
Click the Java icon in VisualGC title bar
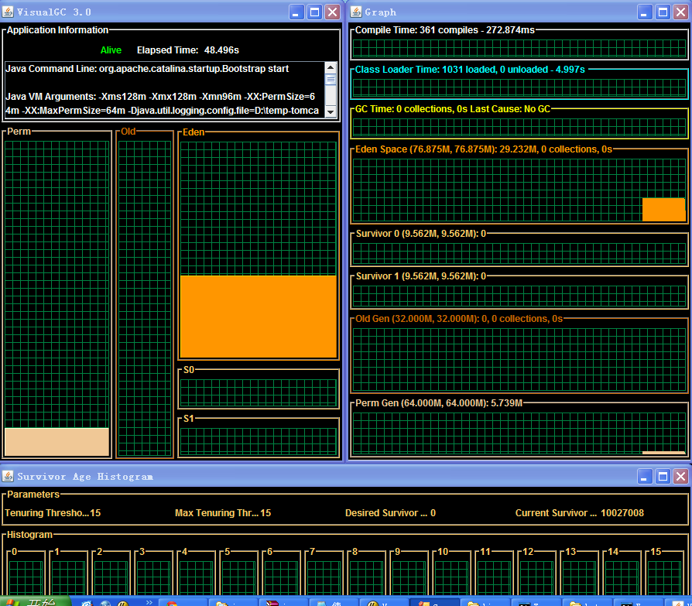point(9,12)
